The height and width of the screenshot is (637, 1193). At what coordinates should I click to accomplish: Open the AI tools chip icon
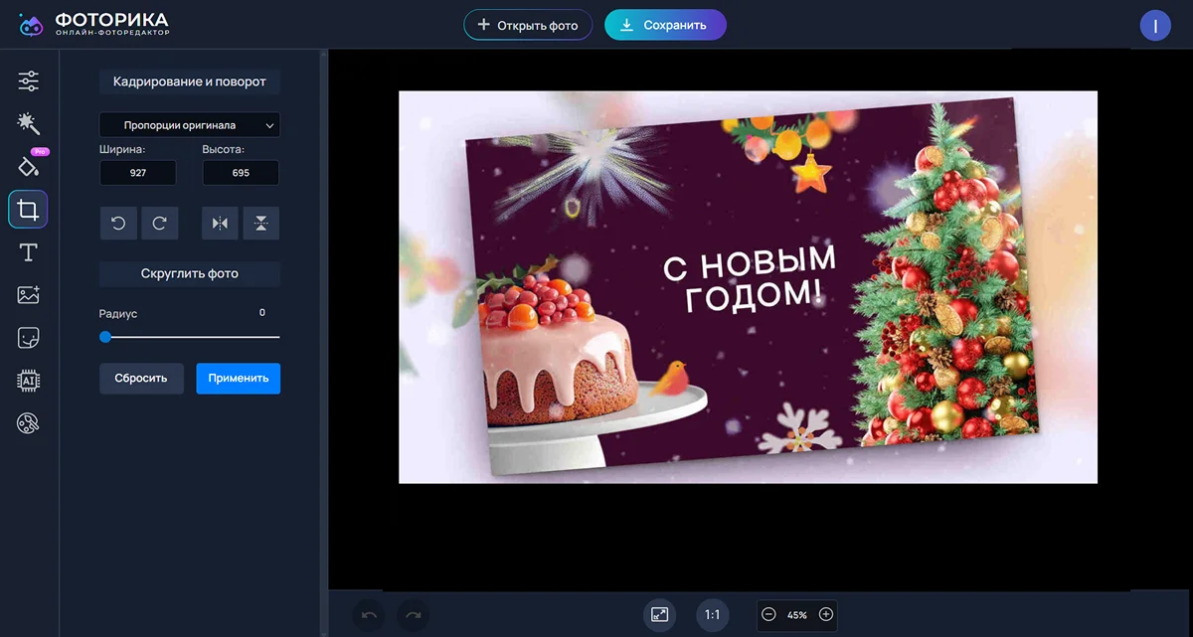pos(28,381)
